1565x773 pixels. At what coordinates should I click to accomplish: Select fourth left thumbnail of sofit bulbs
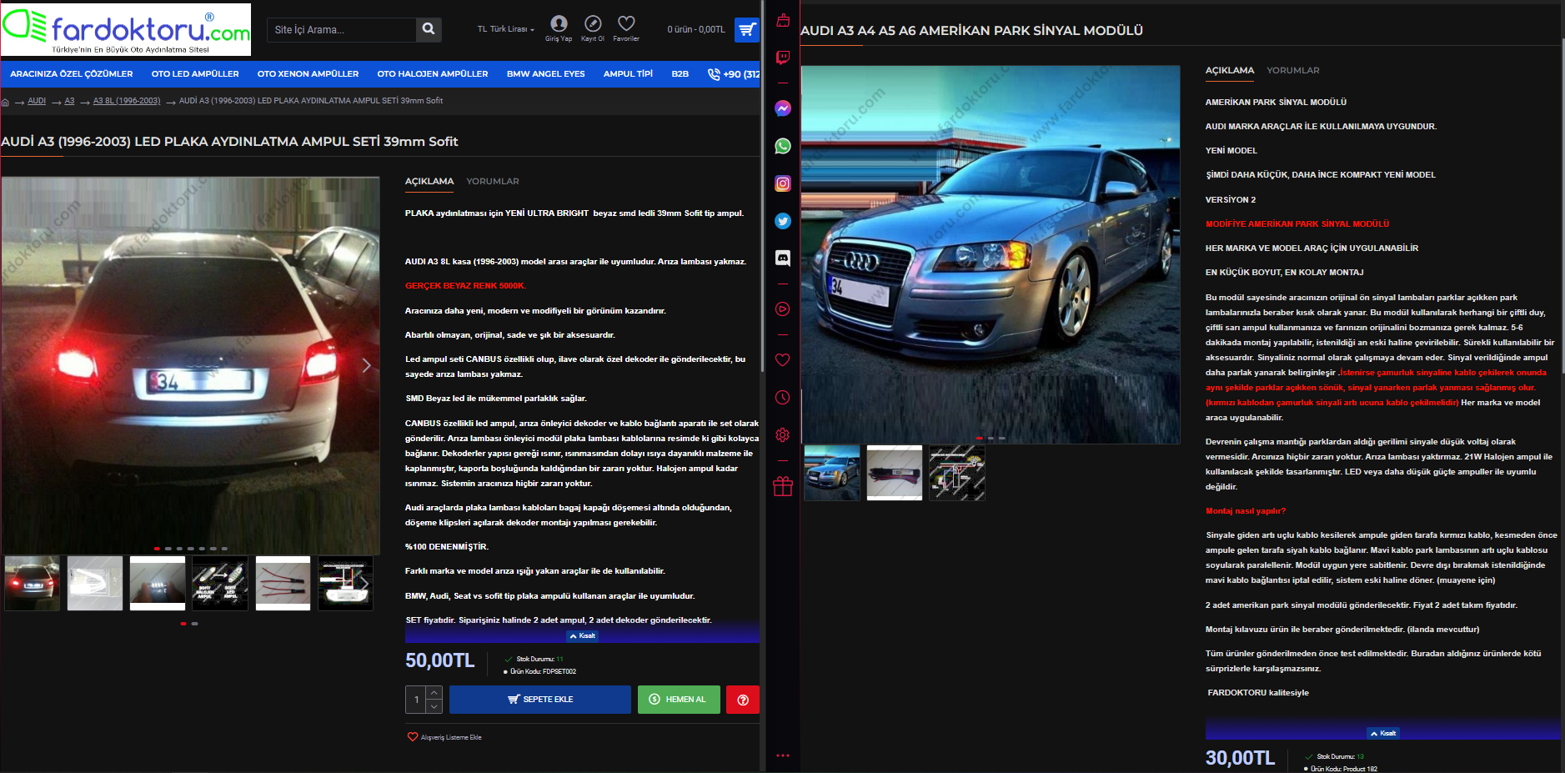pyautogui.click(x=220, y=584)
